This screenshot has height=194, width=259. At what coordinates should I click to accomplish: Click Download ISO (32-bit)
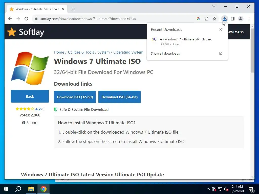pos(75,97)
